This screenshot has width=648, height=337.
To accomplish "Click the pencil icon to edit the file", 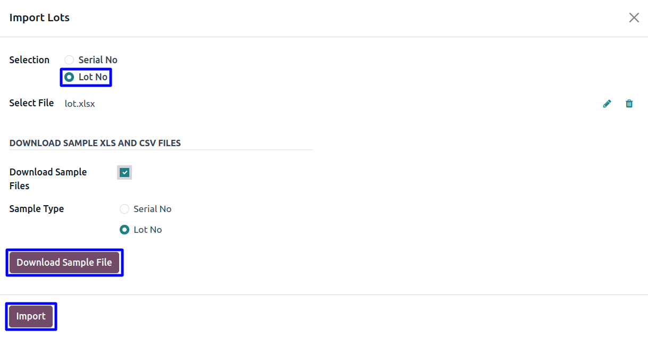I will (607, 104).
